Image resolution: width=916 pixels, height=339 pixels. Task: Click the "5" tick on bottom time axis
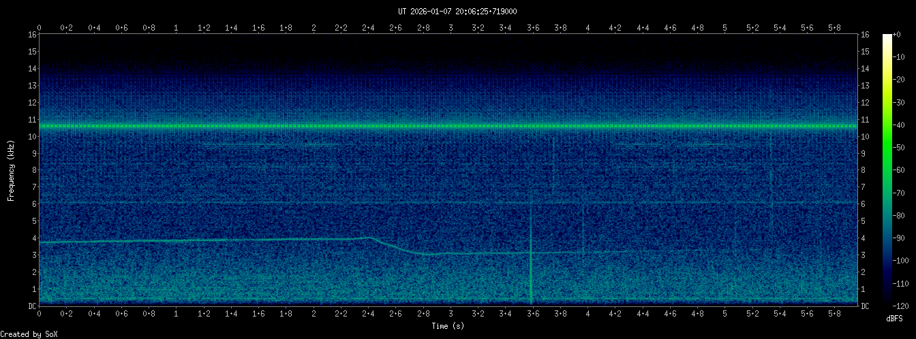724,314
